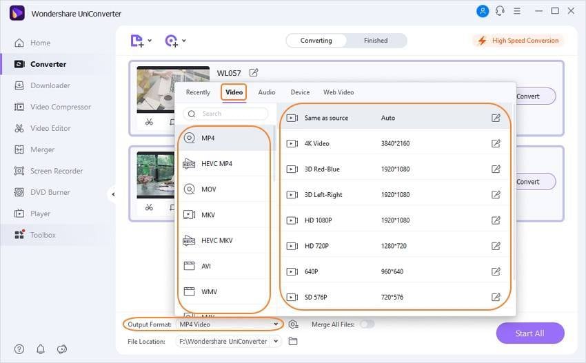Screen dimensions: 586x363
Task: Select the MKV format
Action: click(x=224, y=215)
